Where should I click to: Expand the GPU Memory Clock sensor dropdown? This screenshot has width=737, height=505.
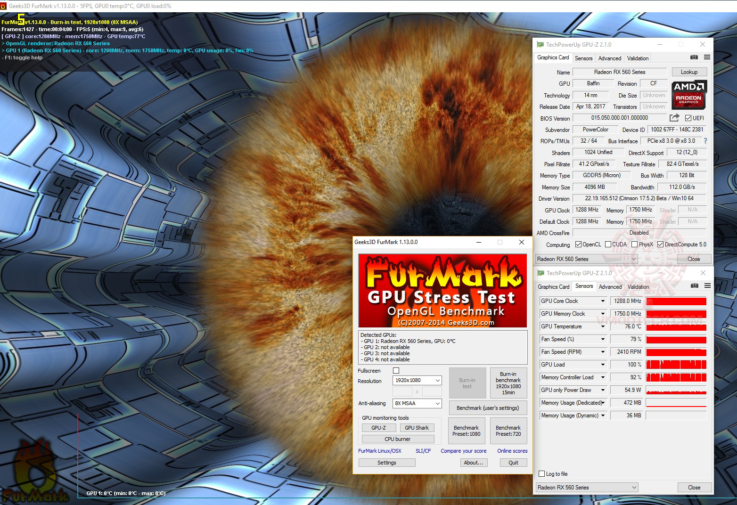tap(602, 314)
